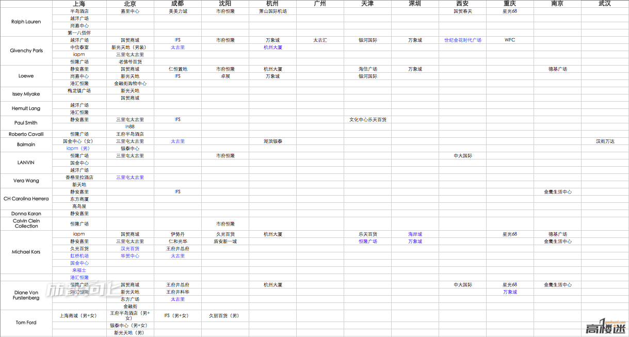629x337 pixels.
Task: Select the 沈阳 column header
Action: tap(225, 4)
